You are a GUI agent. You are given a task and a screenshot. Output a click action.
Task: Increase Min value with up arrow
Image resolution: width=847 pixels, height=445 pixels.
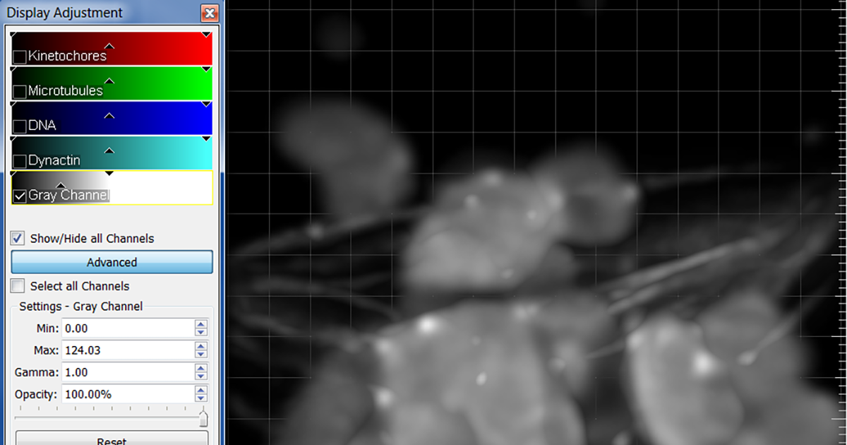(x=201, y=324)
